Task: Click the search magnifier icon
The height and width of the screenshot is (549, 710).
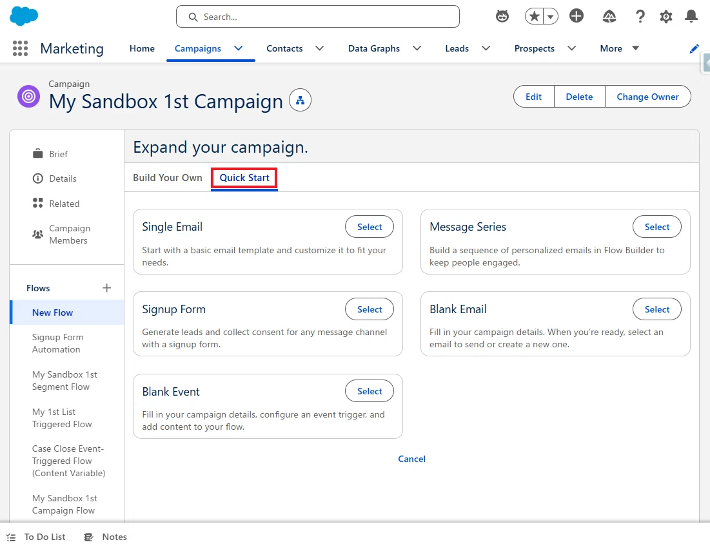Action: 193,17
